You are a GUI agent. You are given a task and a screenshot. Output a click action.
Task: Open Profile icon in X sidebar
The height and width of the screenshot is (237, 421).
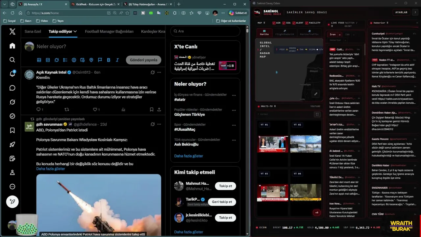[x=12, y=172]
